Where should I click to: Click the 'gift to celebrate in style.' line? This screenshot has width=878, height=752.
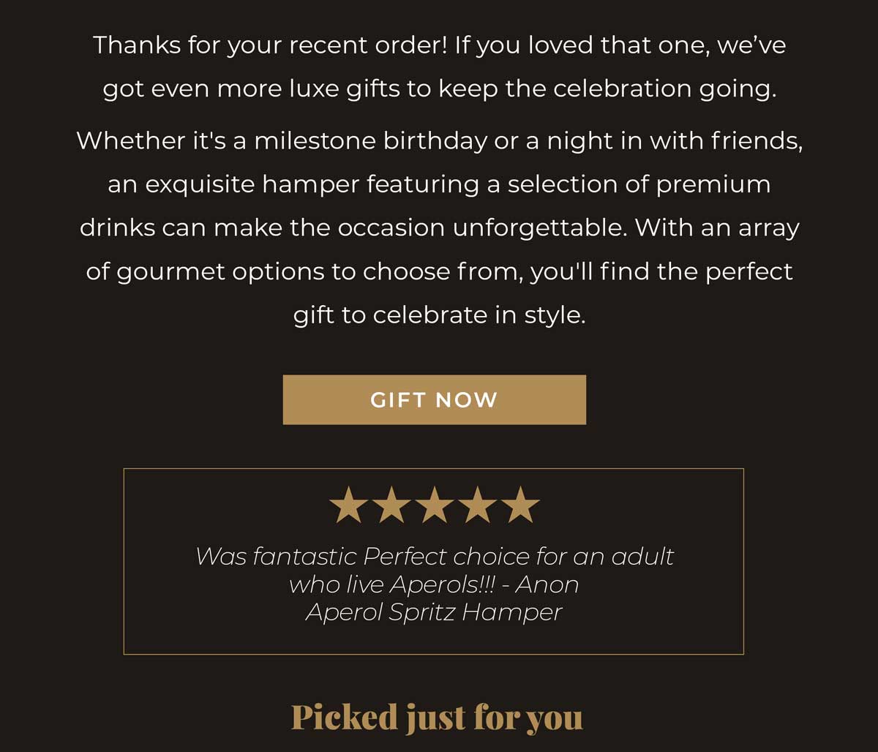click(439, 315)
